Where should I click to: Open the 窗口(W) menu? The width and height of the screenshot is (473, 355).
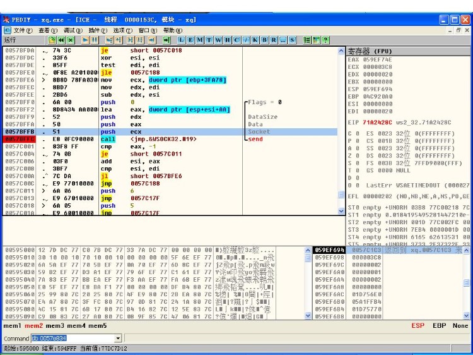pyautogui.click(x=148, y=30)
